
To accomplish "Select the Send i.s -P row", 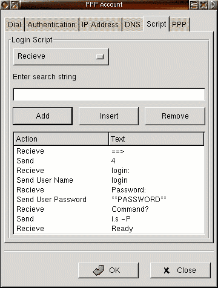I will (109, 219).
